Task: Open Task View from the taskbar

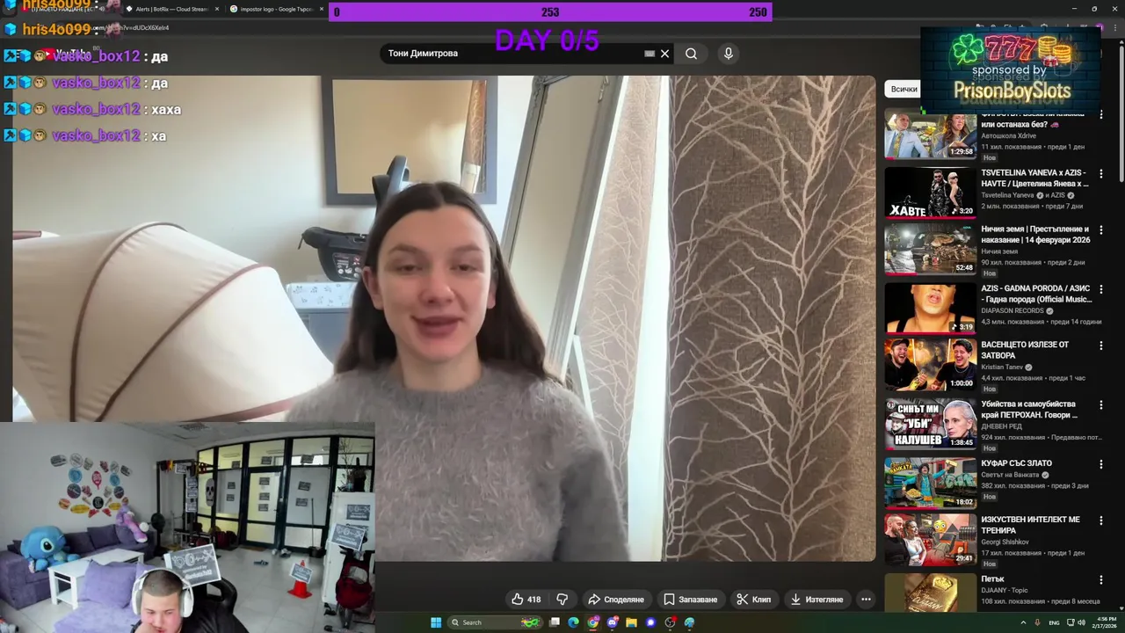Action: pos(555,622)
